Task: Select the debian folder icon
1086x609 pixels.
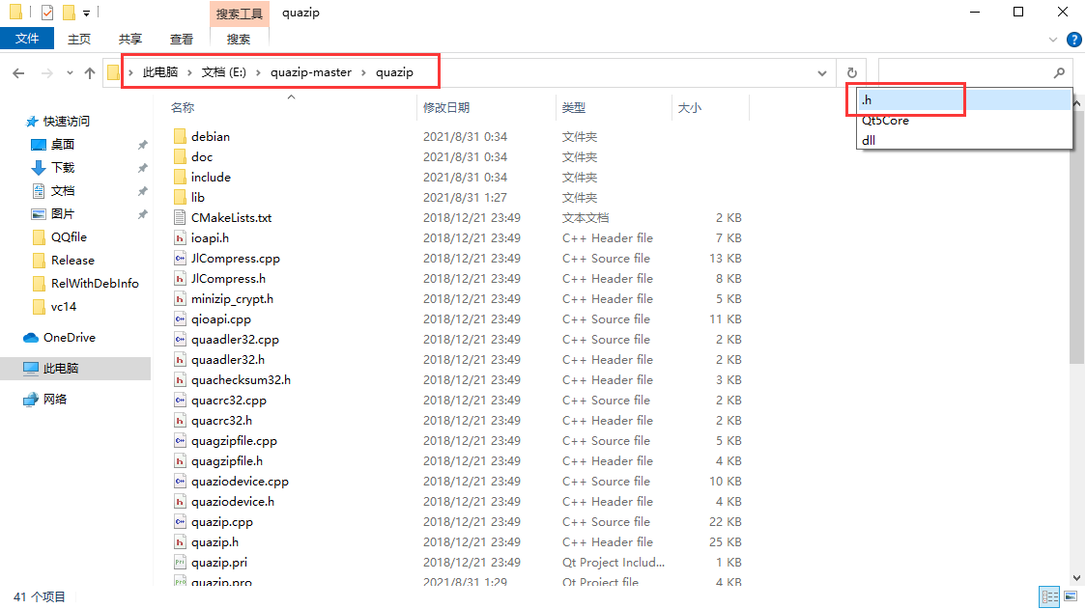Action: point(180,136)
